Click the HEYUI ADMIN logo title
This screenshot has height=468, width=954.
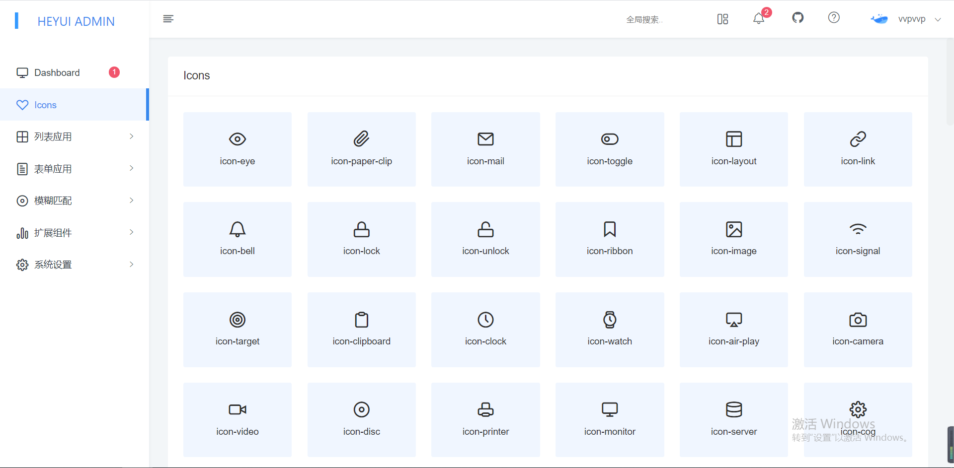[x=76, y=21]
